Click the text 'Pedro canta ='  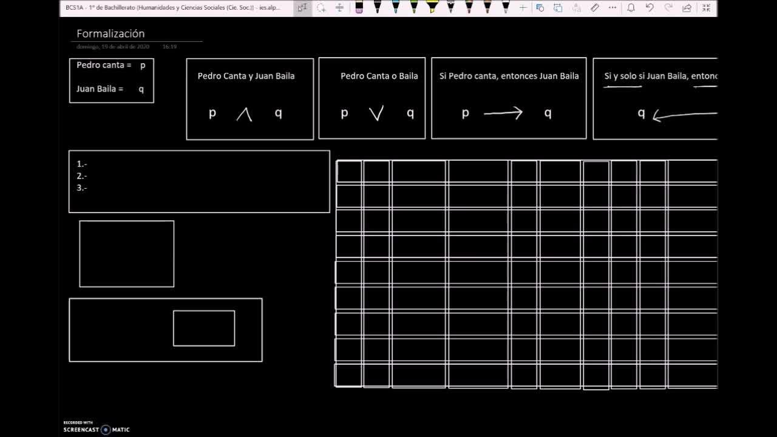coord(104,65)
